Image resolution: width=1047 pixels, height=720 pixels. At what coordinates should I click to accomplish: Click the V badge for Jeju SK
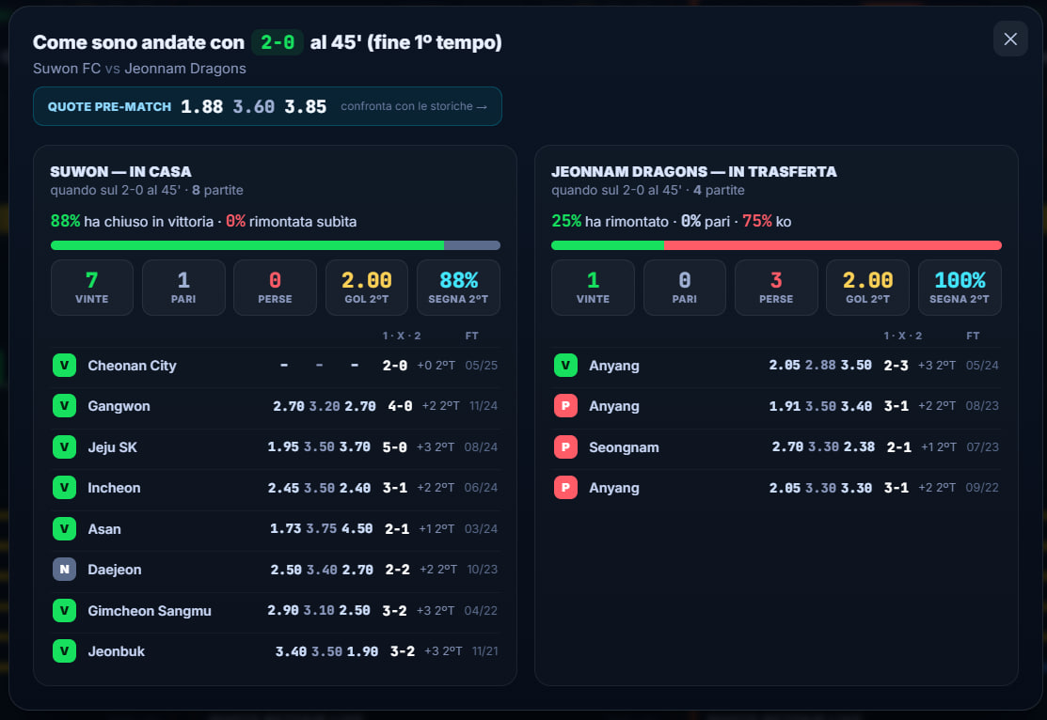64,446
